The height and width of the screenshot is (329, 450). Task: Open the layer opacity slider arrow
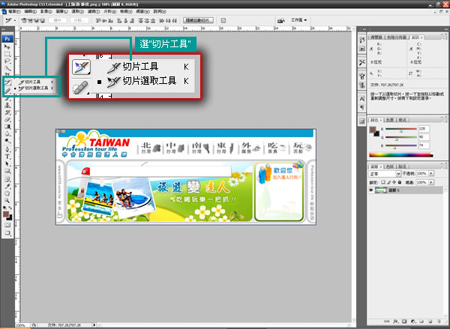pos(431,174)
